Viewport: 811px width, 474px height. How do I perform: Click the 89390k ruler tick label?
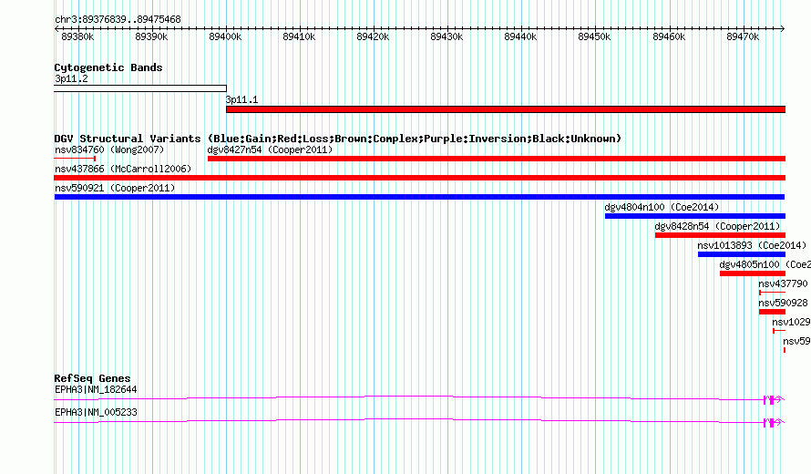tap(151, 36)
